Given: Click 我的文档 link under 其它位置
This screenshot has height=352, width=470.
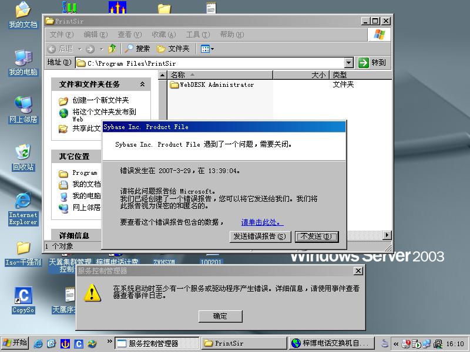Looking at the screenshot, I should click(x=86, y=184).
